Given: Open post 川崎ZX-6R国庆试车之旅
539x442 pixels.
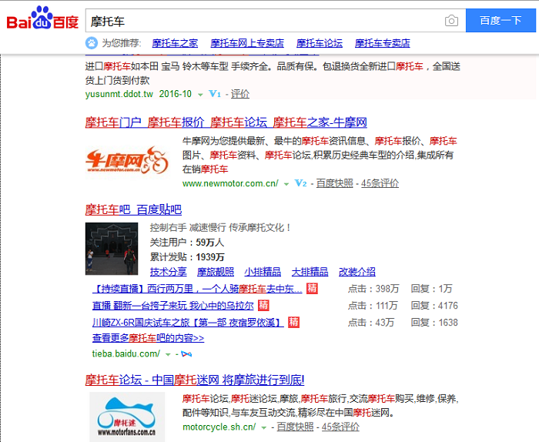Looking at the screenshot, I should (188, 323).
